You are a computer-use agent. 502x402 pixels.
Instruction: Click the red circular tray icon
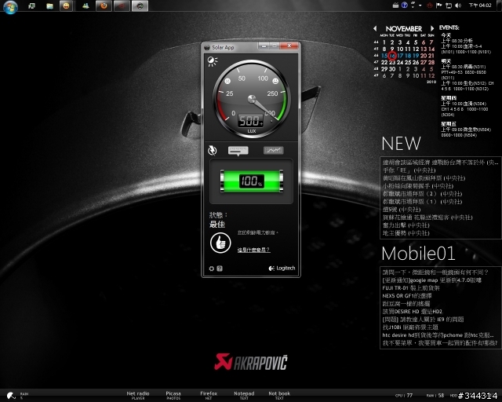430,5
